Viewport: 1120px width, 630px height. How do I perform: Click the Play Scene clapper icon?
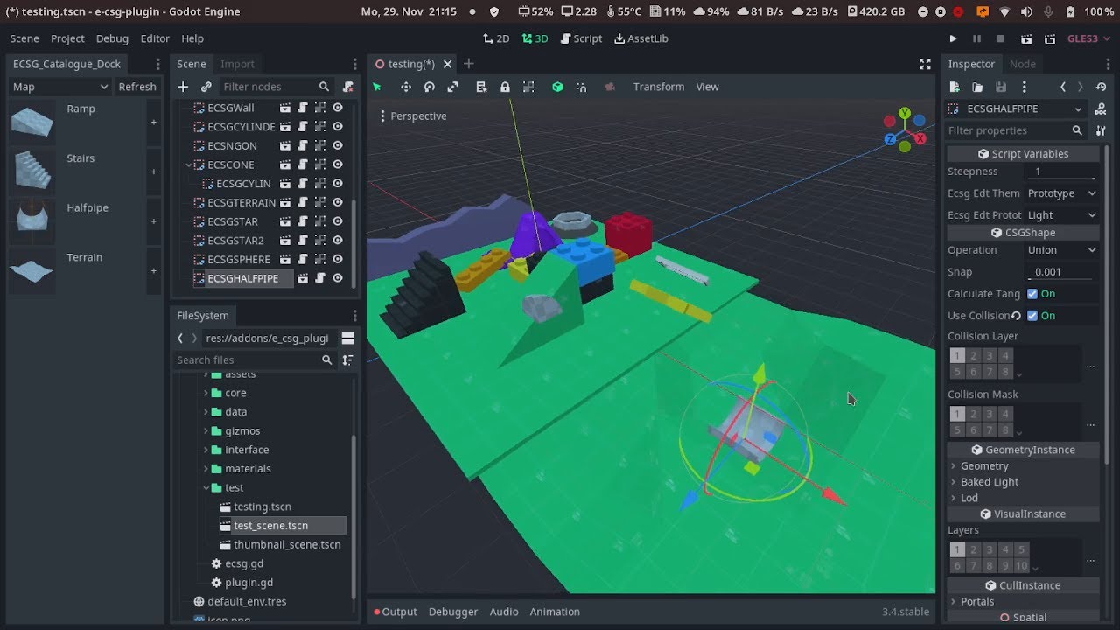pyautogui.click(x=1026, y=38)
